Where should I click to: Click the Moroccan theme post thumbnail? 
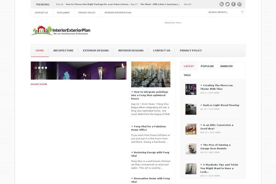coord(191,89)
